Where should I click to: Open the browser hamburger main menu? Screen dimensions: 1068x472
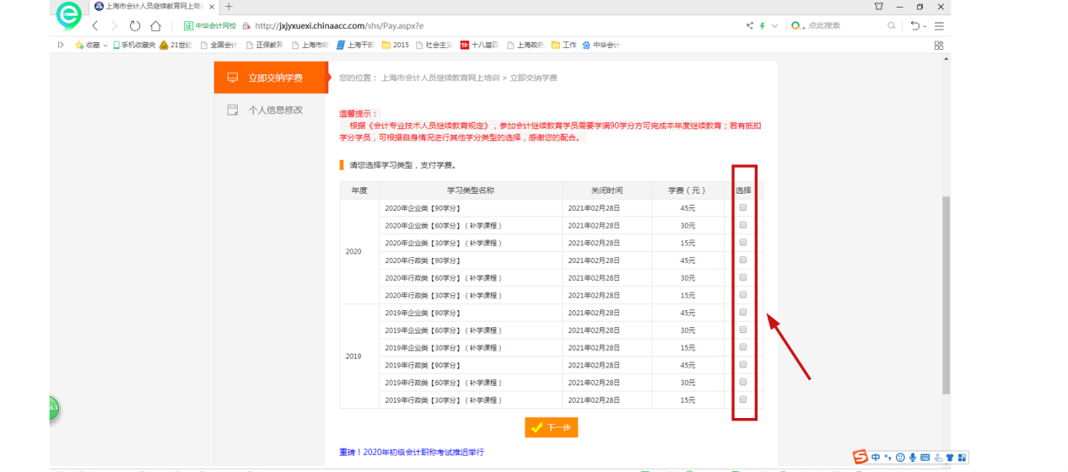939,26
